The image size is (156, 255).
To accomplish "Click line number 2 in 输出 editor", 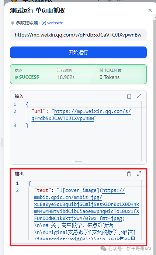I will tap(17, 190).
